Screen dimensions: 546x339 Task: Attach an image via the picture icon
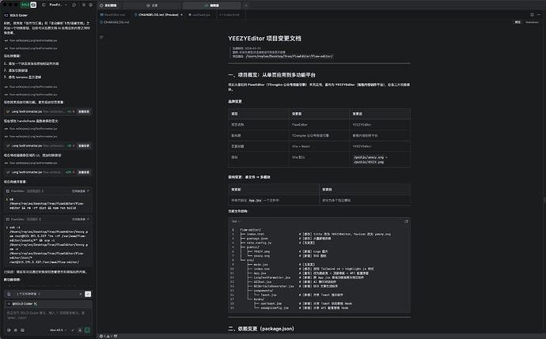click(22, 330)
